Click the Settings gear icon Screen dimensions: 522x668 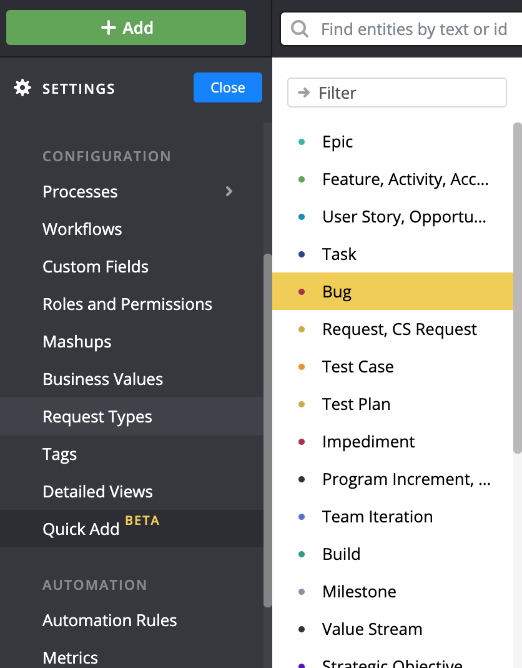[22, 88]
